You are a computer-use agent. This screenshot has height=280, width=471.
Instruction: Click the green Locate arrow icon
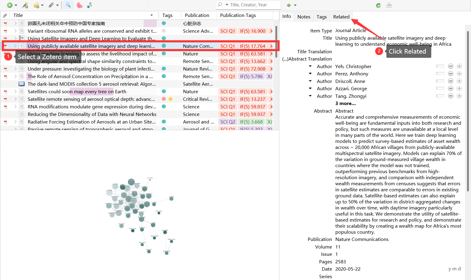[289, 5]
